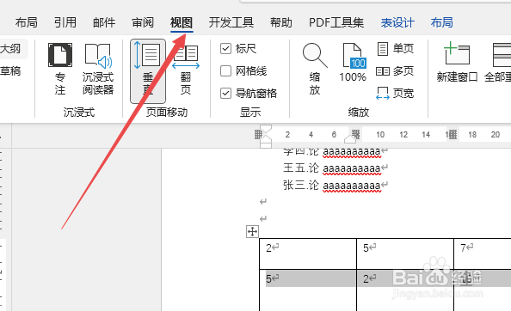Choose One Page (单页) view
Viewport: 511px width, 311px height.
[x=395, y=48]
